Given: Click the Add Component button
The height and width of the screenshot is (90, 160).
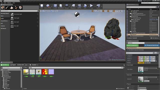Looking at the screenshot, I should pyautogui.click(x=132, y=45).
